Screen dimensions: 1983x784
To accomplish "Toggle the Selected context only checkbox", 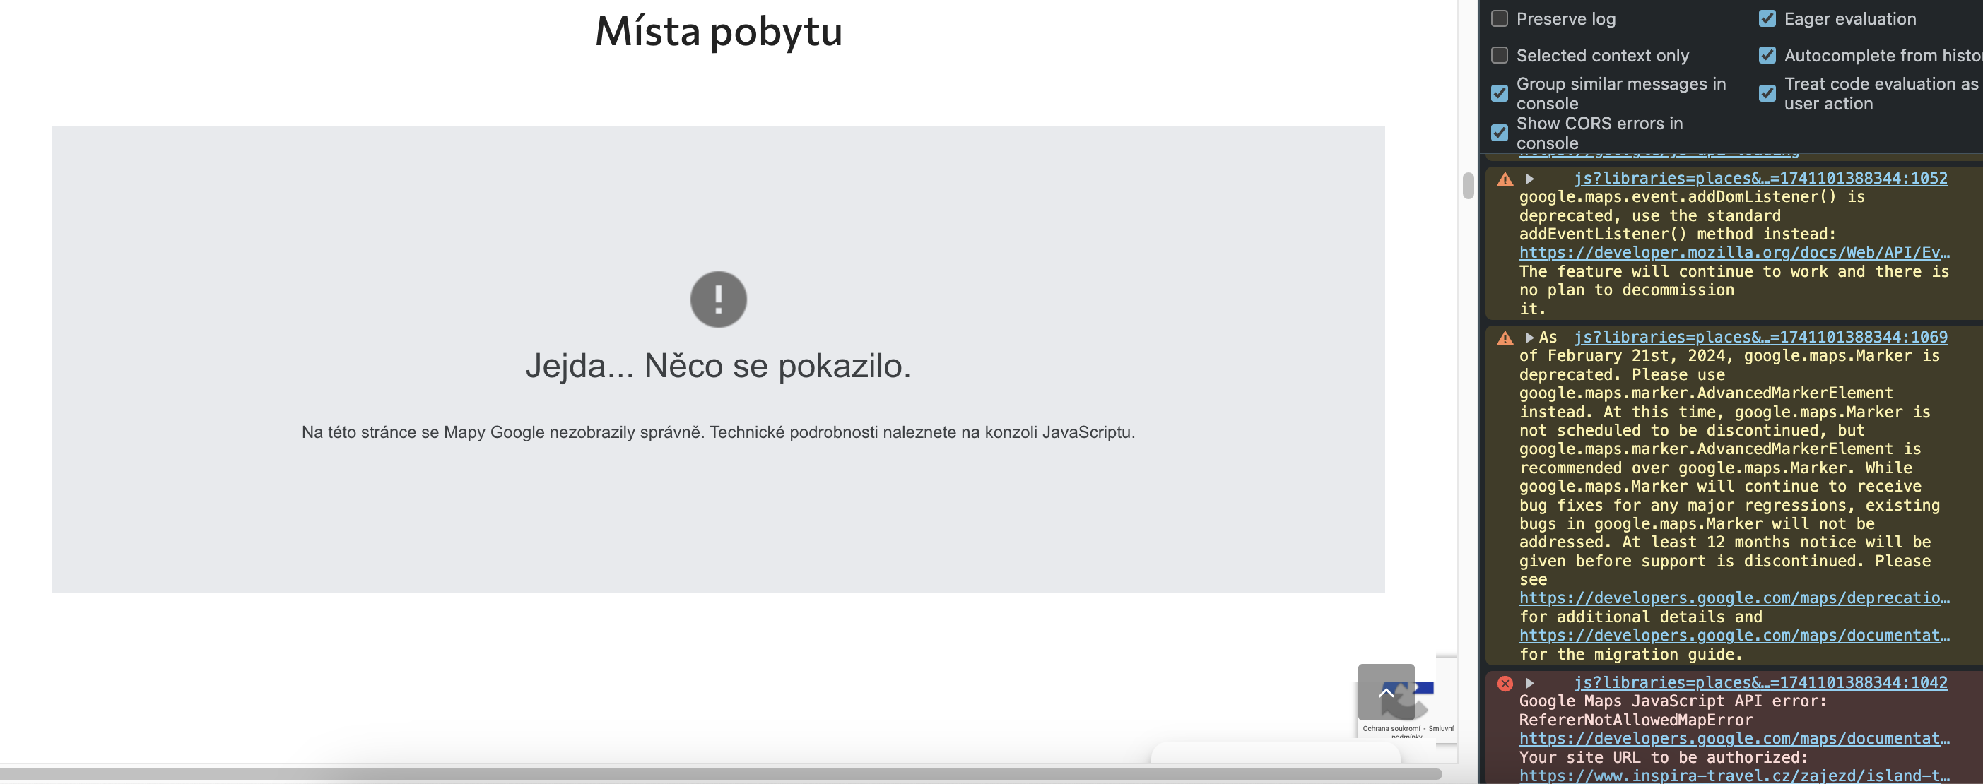I will click(x=1499, y=55).
